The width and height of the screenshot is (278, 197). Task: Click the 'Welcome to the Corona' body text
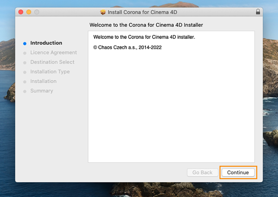(x=144, y=37)
